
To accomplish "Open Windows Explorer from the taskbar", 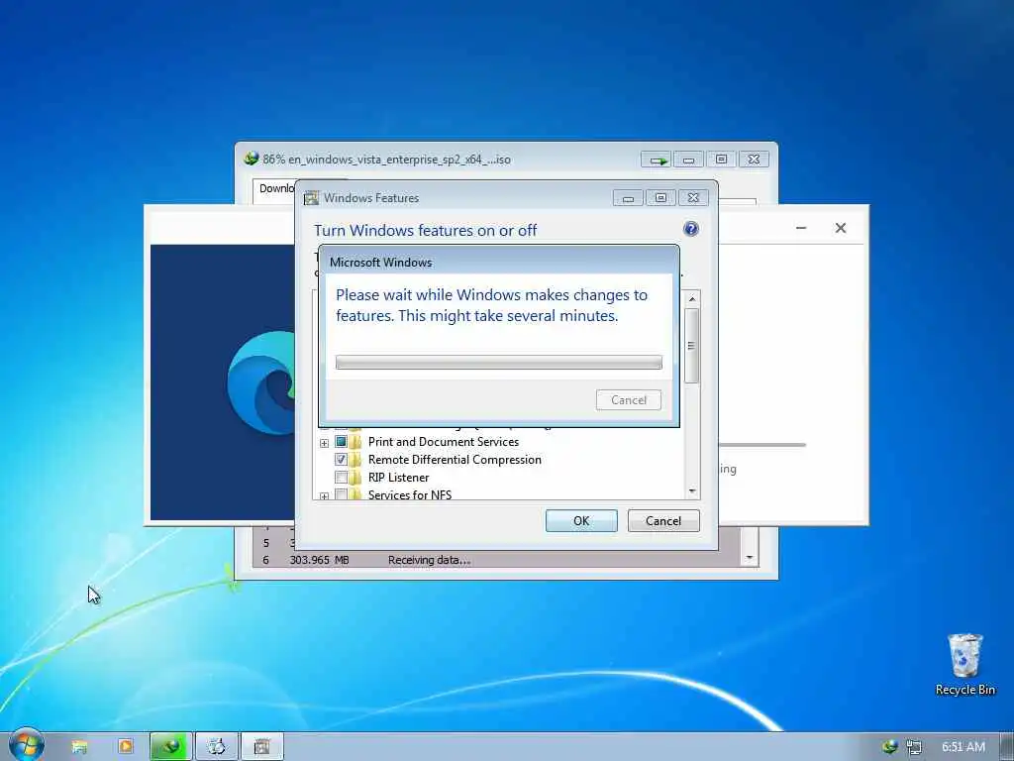I will pos(79,747).
